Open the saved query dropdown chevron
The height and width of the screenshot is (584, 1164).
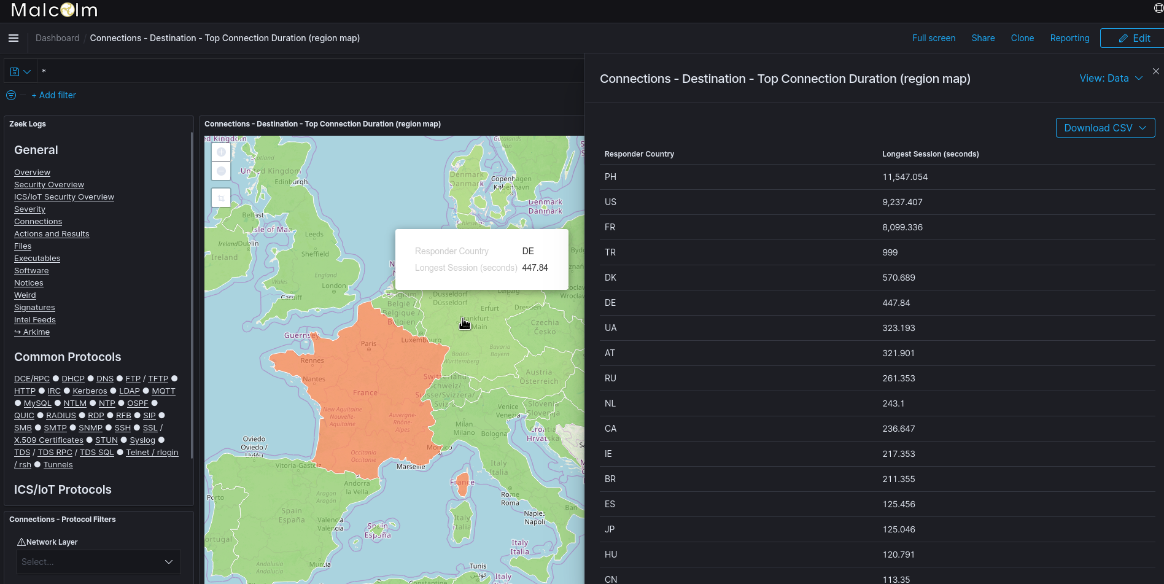coord(27,71)
